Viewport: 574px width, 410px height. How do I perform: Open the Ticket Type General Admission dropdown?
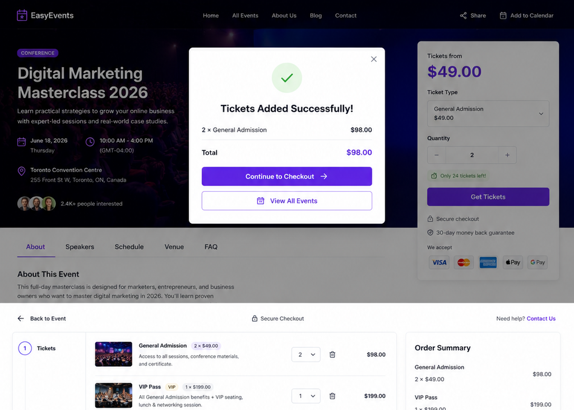point(488,114)
